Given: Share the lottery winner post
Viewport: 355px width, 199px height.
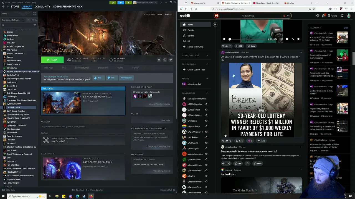Looking at the screenshot, I should click(x=261, y=141).
